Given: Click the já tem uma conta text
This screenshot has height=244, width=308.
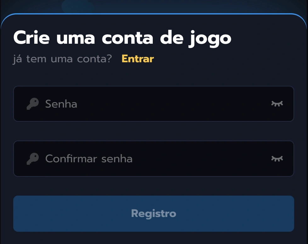Looking at the screenshot, I should coord(62,58).
